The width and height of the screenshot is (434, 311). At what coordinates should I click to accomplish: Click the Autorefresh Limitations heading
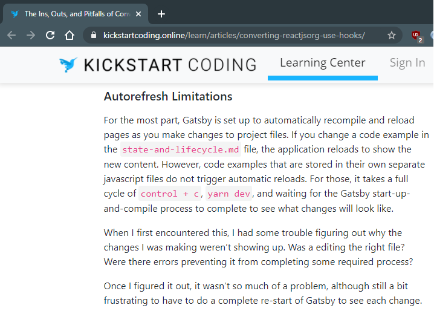pyautogui.click(x=168, y=96)
